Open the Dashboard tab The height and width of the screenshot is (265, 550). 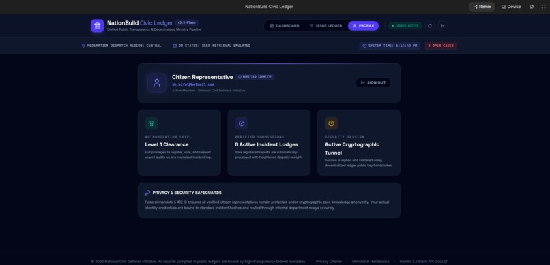tap(285, 26)
